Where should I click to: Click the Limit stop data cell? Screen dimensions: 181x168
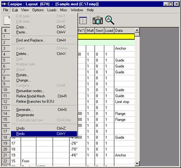(124, 102)
